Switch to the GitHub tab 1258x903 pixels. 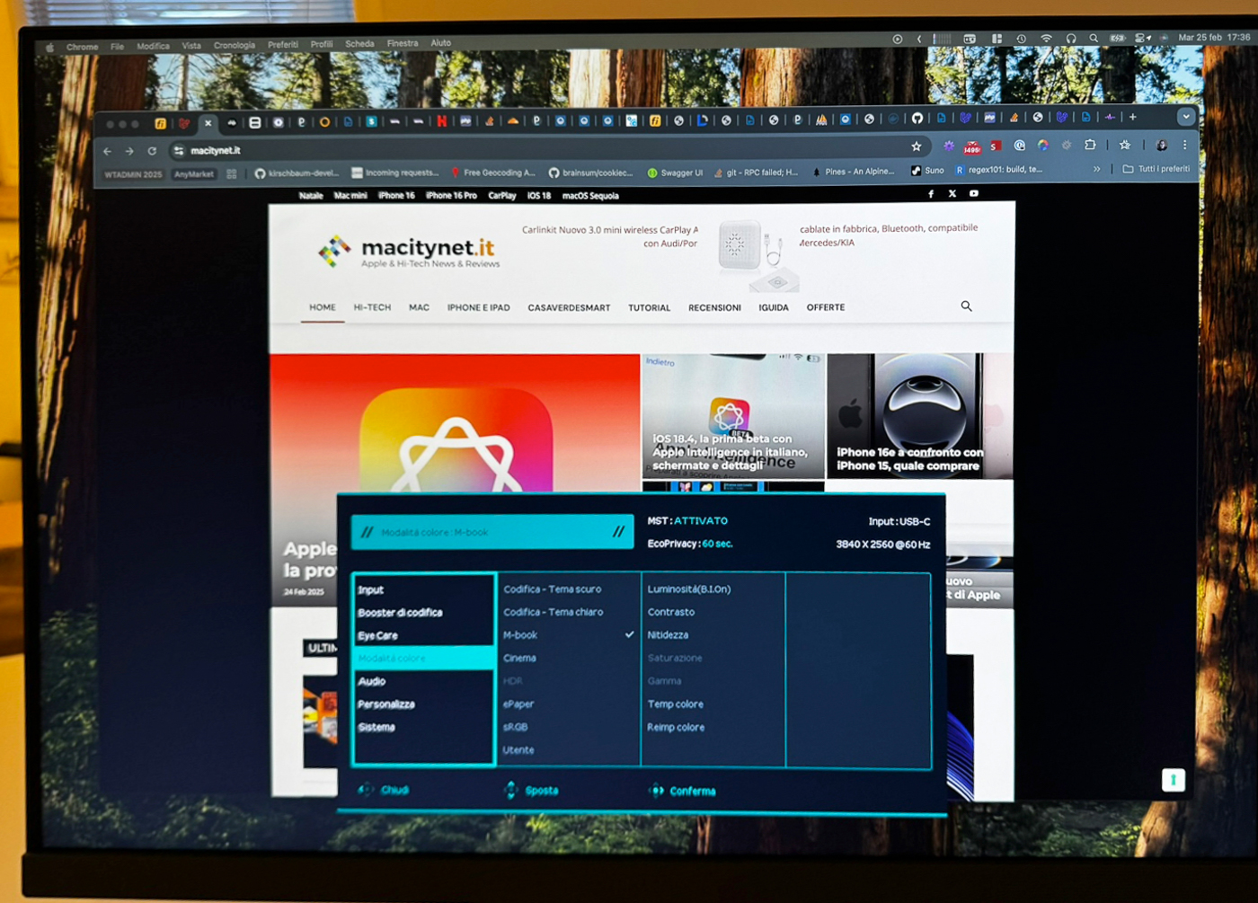point(917,118)
